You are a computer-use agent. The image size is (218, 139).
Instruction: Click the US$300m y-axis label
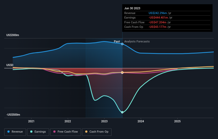(x=13, y=35)
